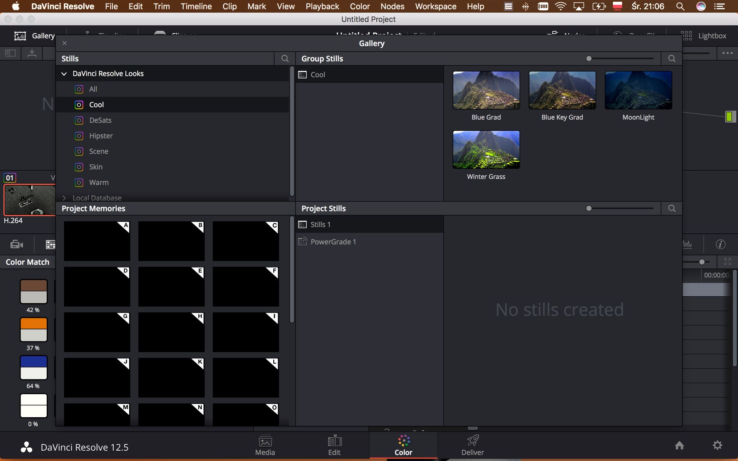Image resolution: width=738 pixels, height=461 pixels.
Task: Click the Project Memories vertical scrollbar
Action: click(292, 269)
